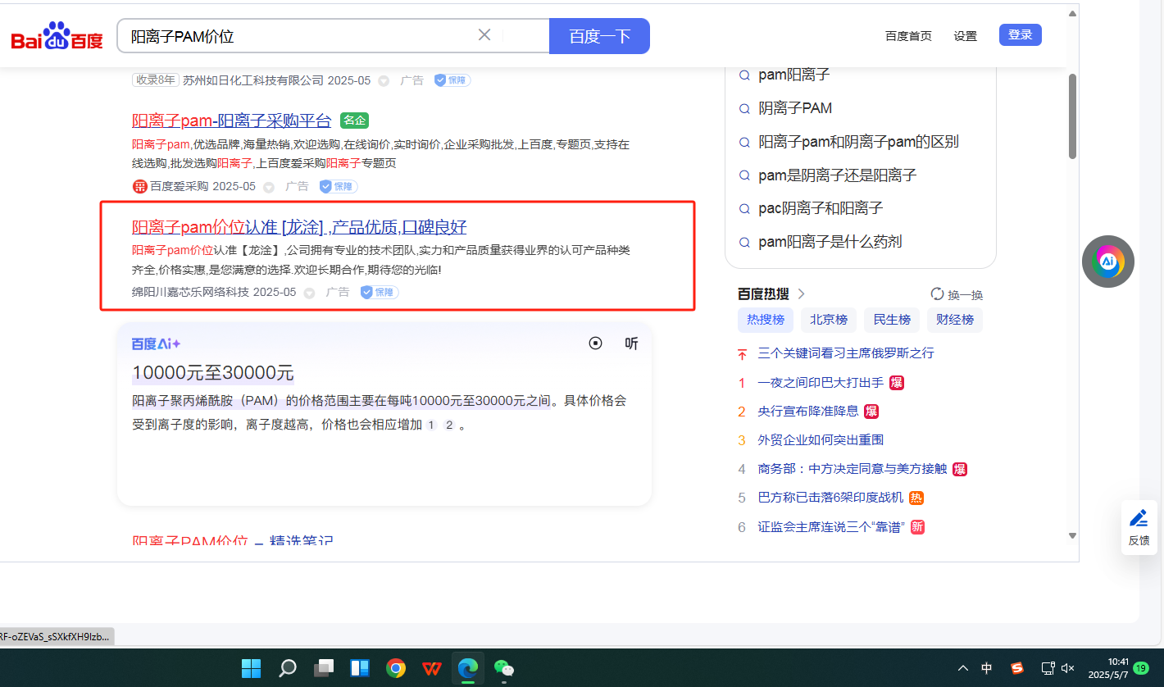Toggle the Chinese input method indicator
Viewport: 1164px width, 687px height.
(x=987, y=668)
